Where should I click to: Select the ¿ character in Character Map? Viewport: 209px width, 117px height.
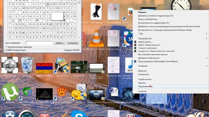[x=27, y=24]
